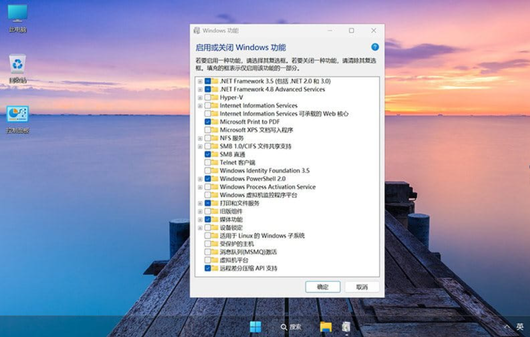Uncheck 远程差分压缩 API 支持

pos(208,268)
